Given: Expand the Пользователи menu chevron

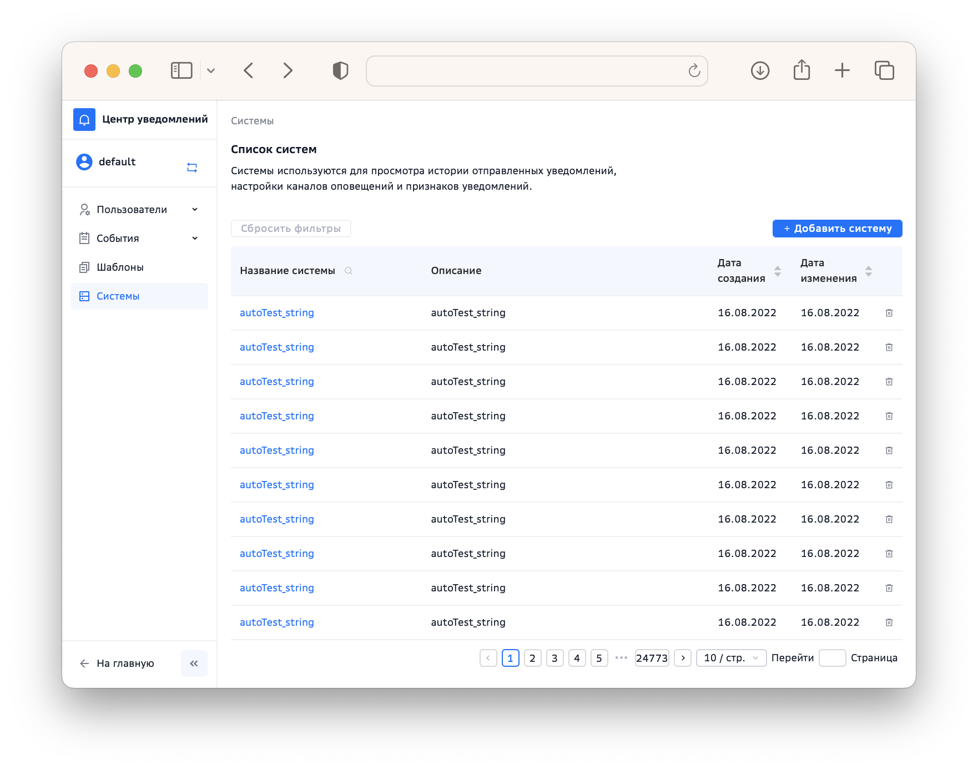Looking at the screenshot, I should [195, 210].
